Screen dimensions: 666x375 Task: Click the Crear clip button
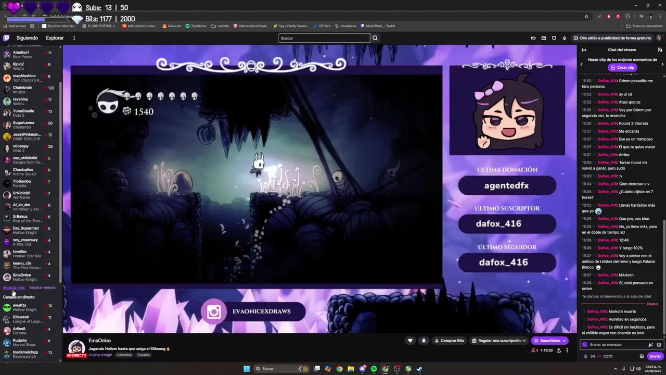622,67
